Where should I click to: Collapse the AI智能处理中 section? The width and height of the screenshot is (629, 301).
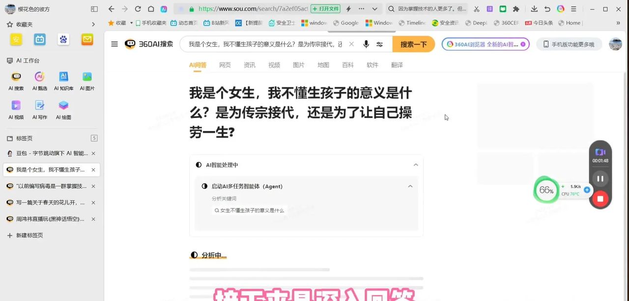pyautogui.click(x=416, y=165)
